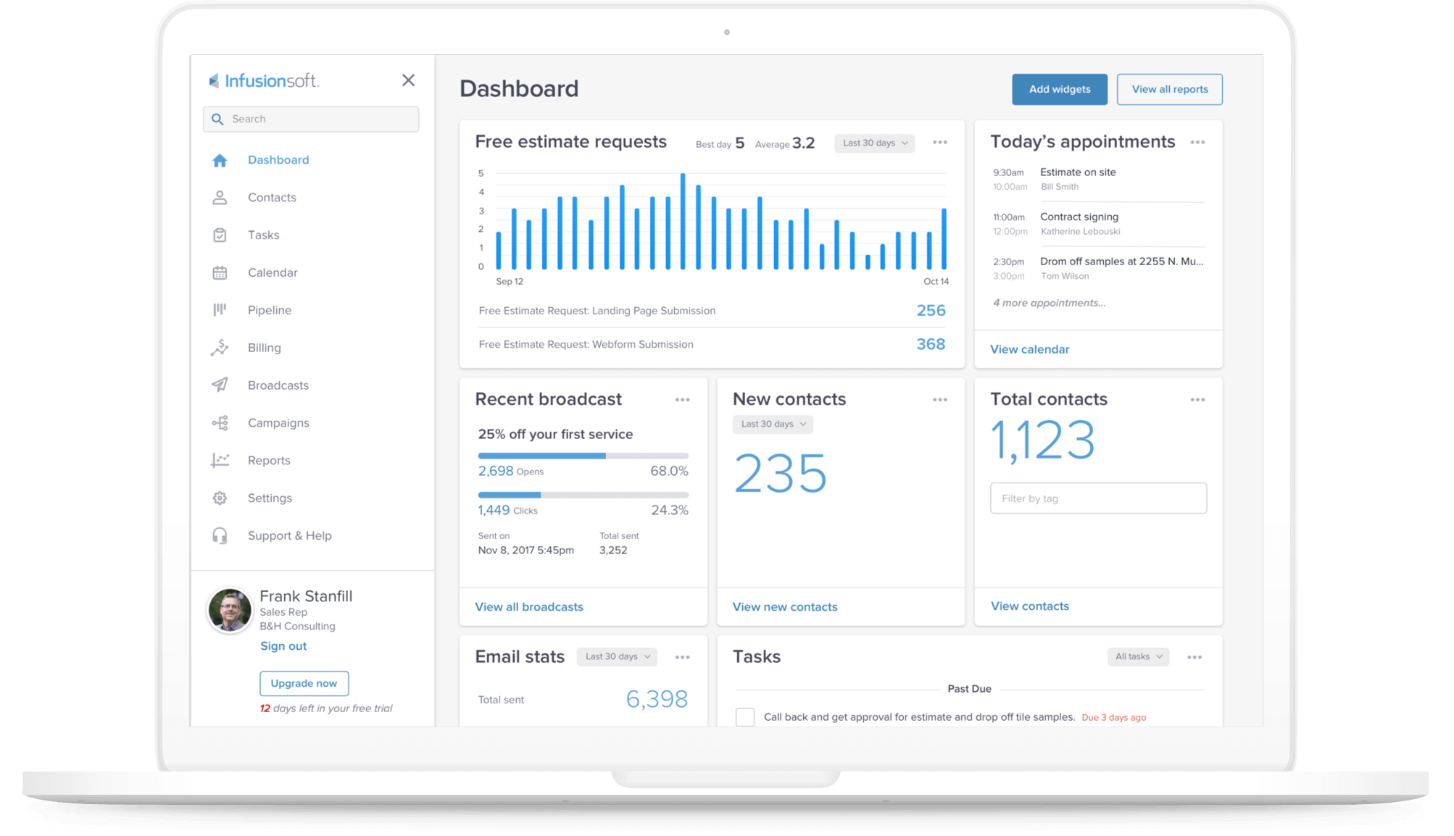
Task: Go to Contacts in the sidebar
Action: (272, 197)
